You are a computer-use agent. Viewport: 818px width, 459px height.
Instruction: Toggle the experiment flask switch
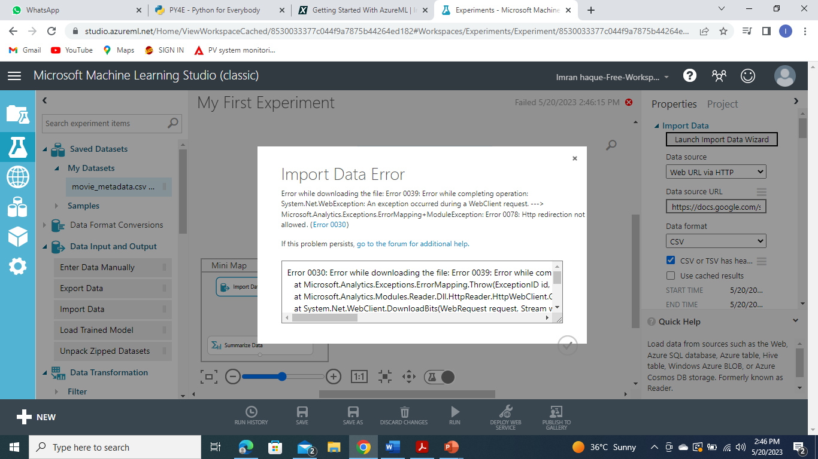click(x=440, y=377)
